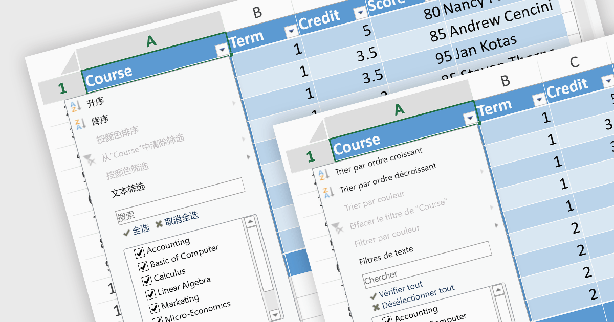The image size is (614, 322).
Task: Select row 1 header in Chinese sheet
Action: click(x=61, y=88)
